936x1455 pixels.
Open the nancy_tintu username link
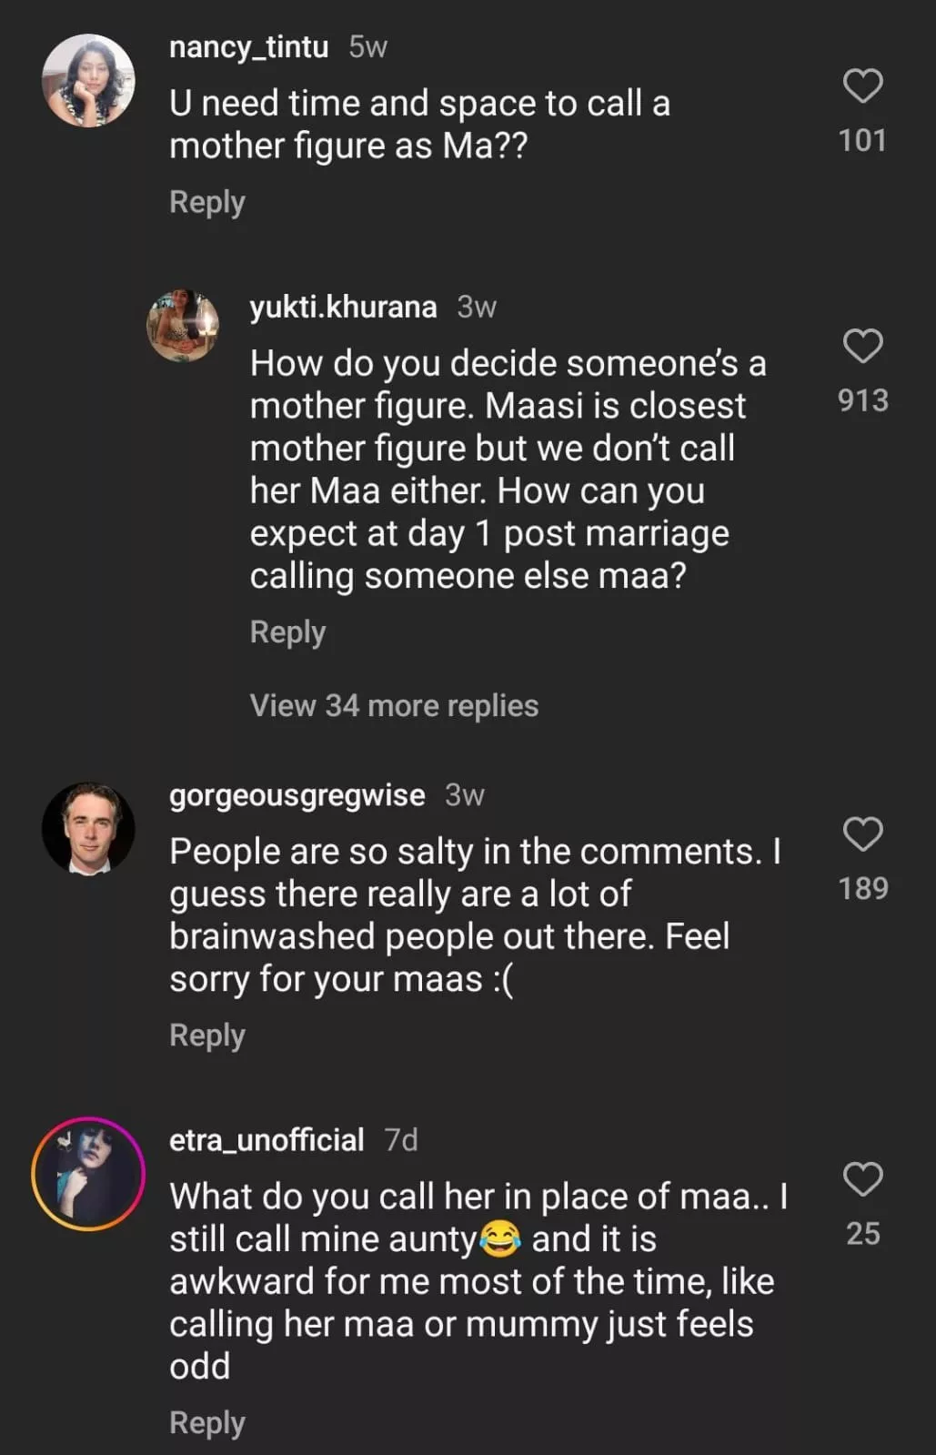pos(248,46)
